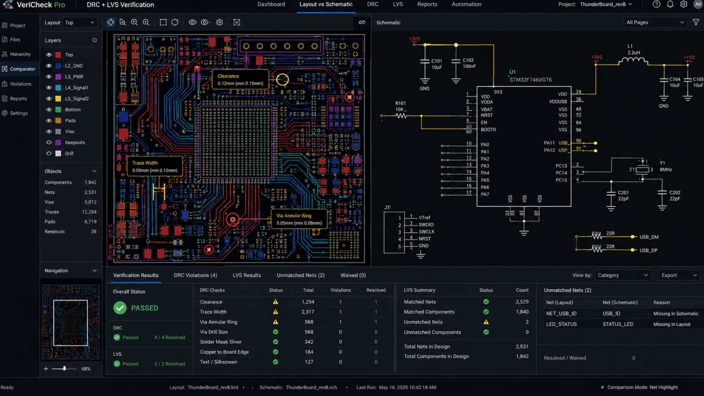Open the Unmatched Nets (2) results tab
This screenshot has width=704, height=396.
pyautogui.click(x=301, y=275)
